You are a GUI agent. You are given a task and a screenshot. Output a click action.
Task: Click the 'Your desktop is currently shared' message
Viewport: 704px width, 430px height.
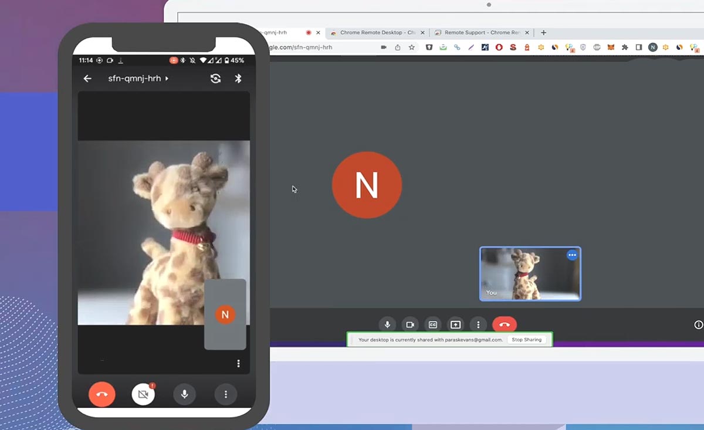[x=430, y=340]
